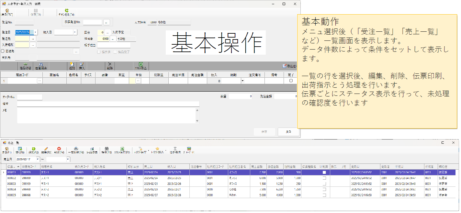This screenshot has height=213, width=461.
Task: Click the 追加(F2) add icon in sales list
Action: [33, 149]
